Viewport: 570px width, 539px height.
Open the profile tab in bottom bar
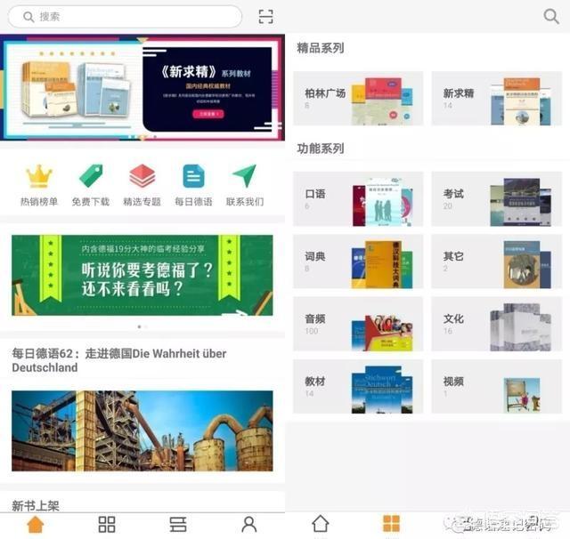pyautogui.click(x=249, y=524)
